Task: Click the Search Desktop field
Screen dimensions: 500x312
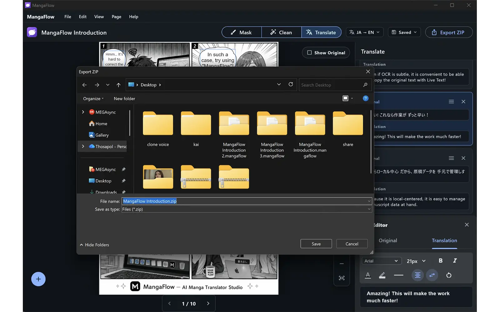Action: point(335,85)
